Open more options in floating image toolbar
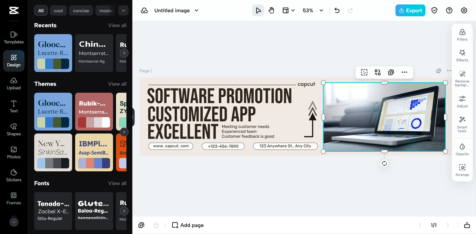This screenshot has height=234, width=476. coord(404,72)
